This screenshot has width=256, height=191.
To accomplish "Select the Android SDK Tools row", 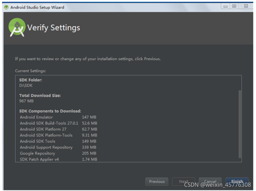I will point(58,141).
